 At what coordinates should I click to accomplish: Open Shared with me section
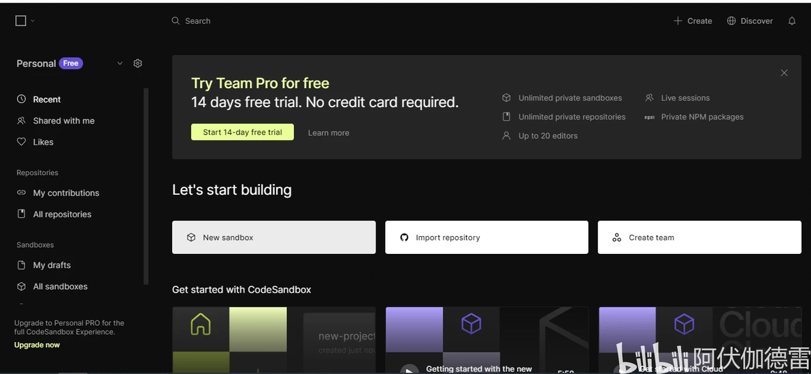63,121
